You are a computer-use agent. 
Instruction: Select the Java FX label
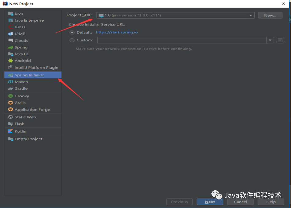[22, 54]
